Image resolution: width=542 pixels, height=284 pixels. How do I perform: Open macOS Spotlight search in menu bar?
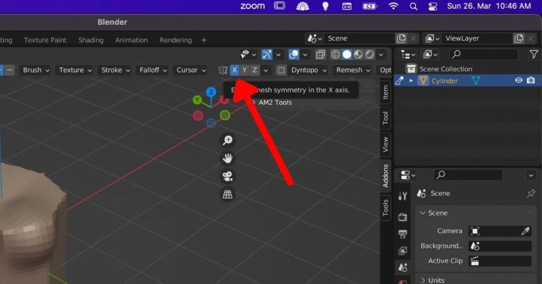pyautogui.click(x=413, y=6)
